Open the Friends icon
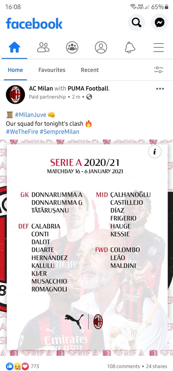 pos(43,47)
